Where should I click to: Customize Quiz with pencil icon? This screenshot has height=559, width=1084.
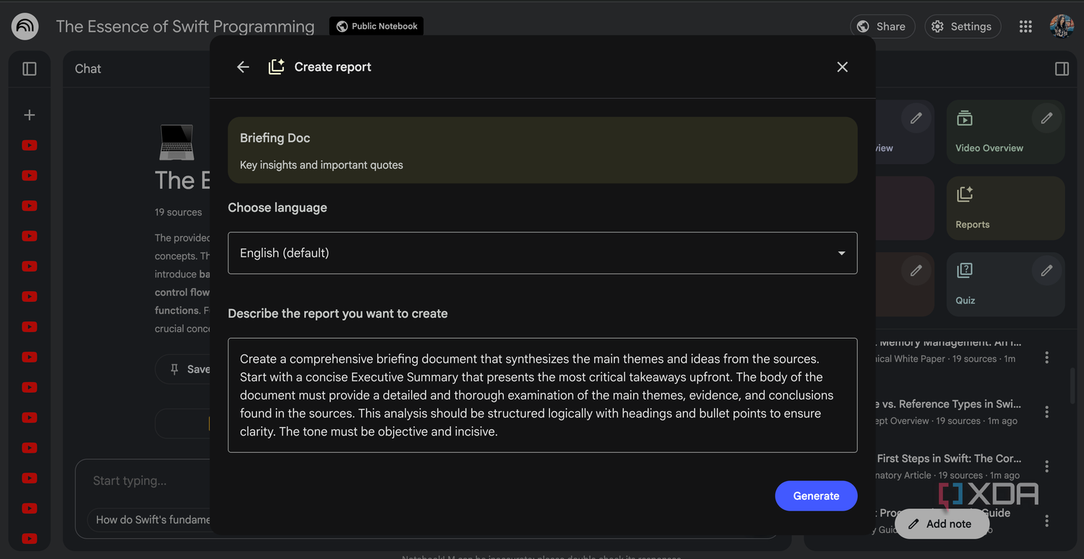(1046, 271)
